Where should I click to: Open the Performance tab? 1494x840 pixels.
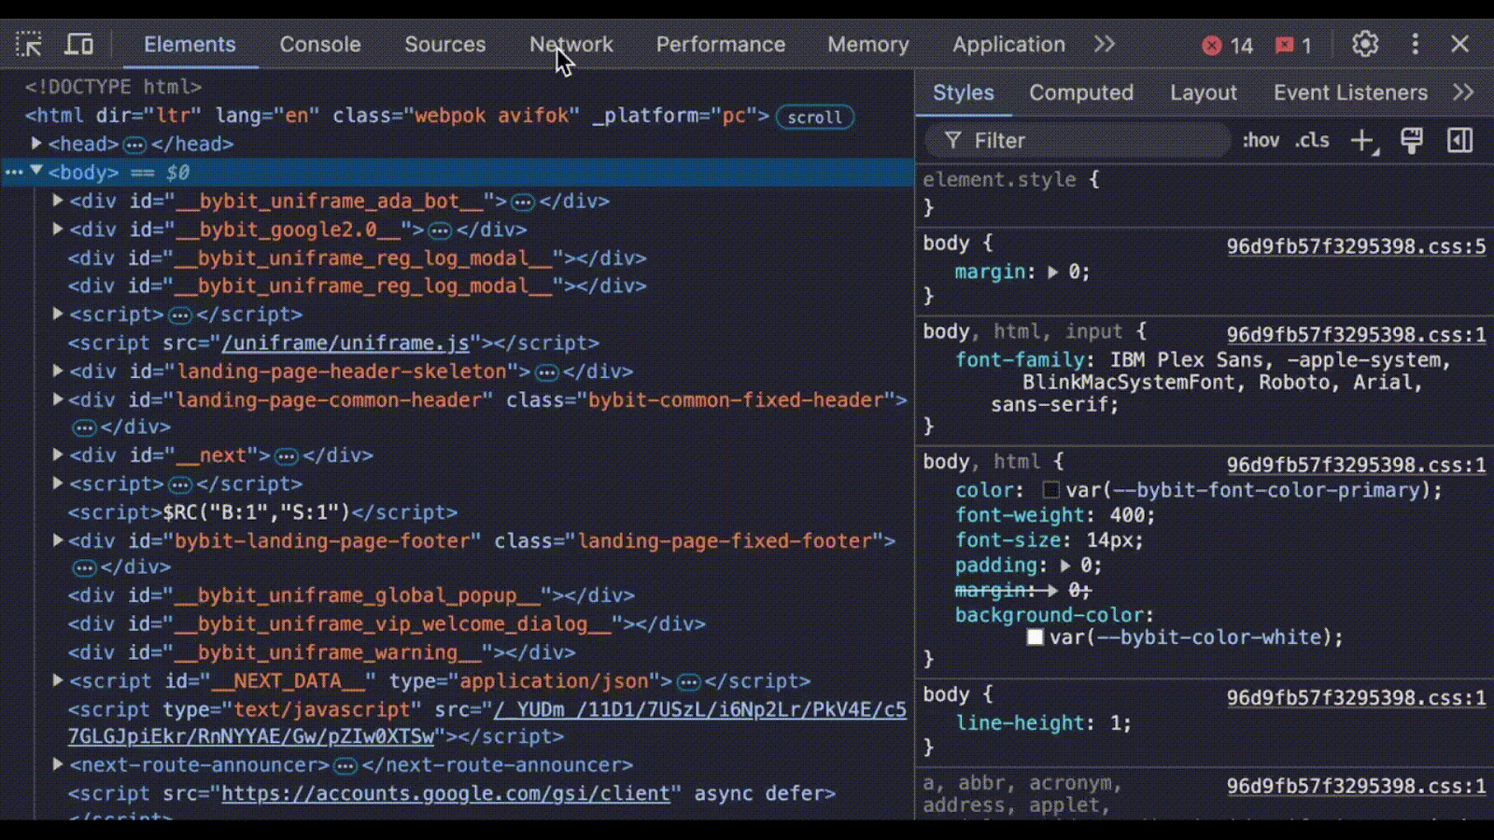coord(721,44)
